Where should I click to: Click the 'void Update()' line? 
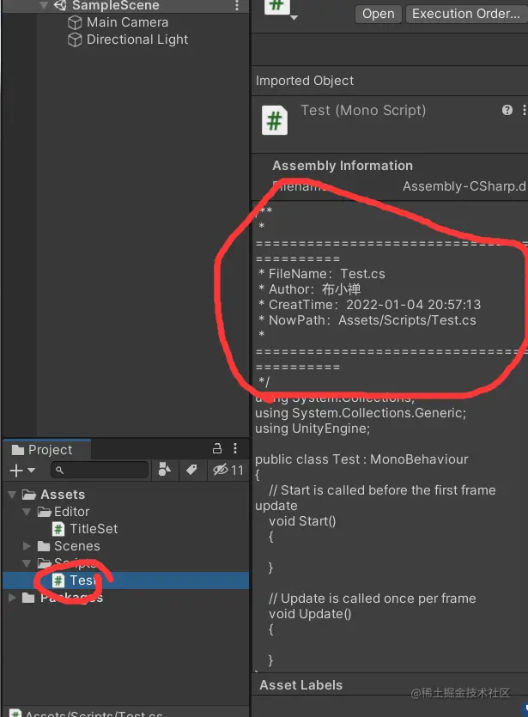click(310, 614)
